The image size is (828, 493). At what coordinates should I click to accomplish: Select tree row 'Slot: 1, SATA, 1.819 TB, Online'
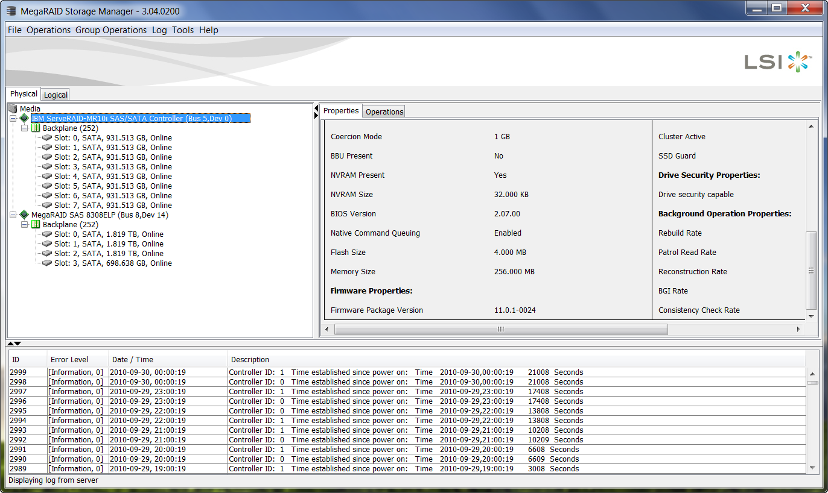point(109,243)
